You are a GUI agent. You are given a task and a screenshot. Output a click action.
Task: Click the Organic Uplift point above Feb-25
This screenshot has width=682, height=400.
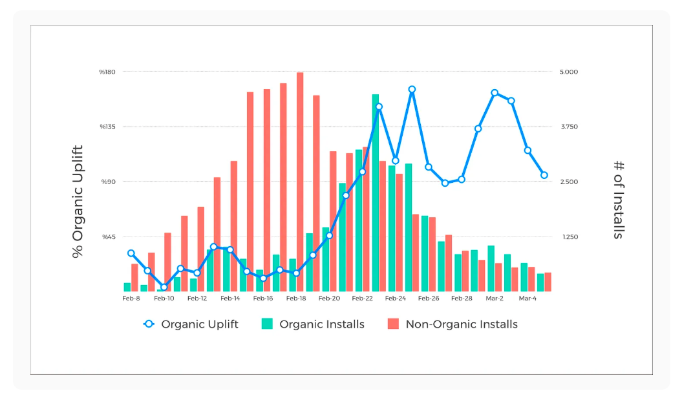[x=412, y=89]
